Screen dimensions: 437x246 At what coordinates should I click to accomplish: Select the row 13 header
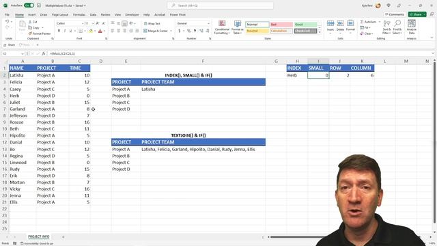(5, 149)
